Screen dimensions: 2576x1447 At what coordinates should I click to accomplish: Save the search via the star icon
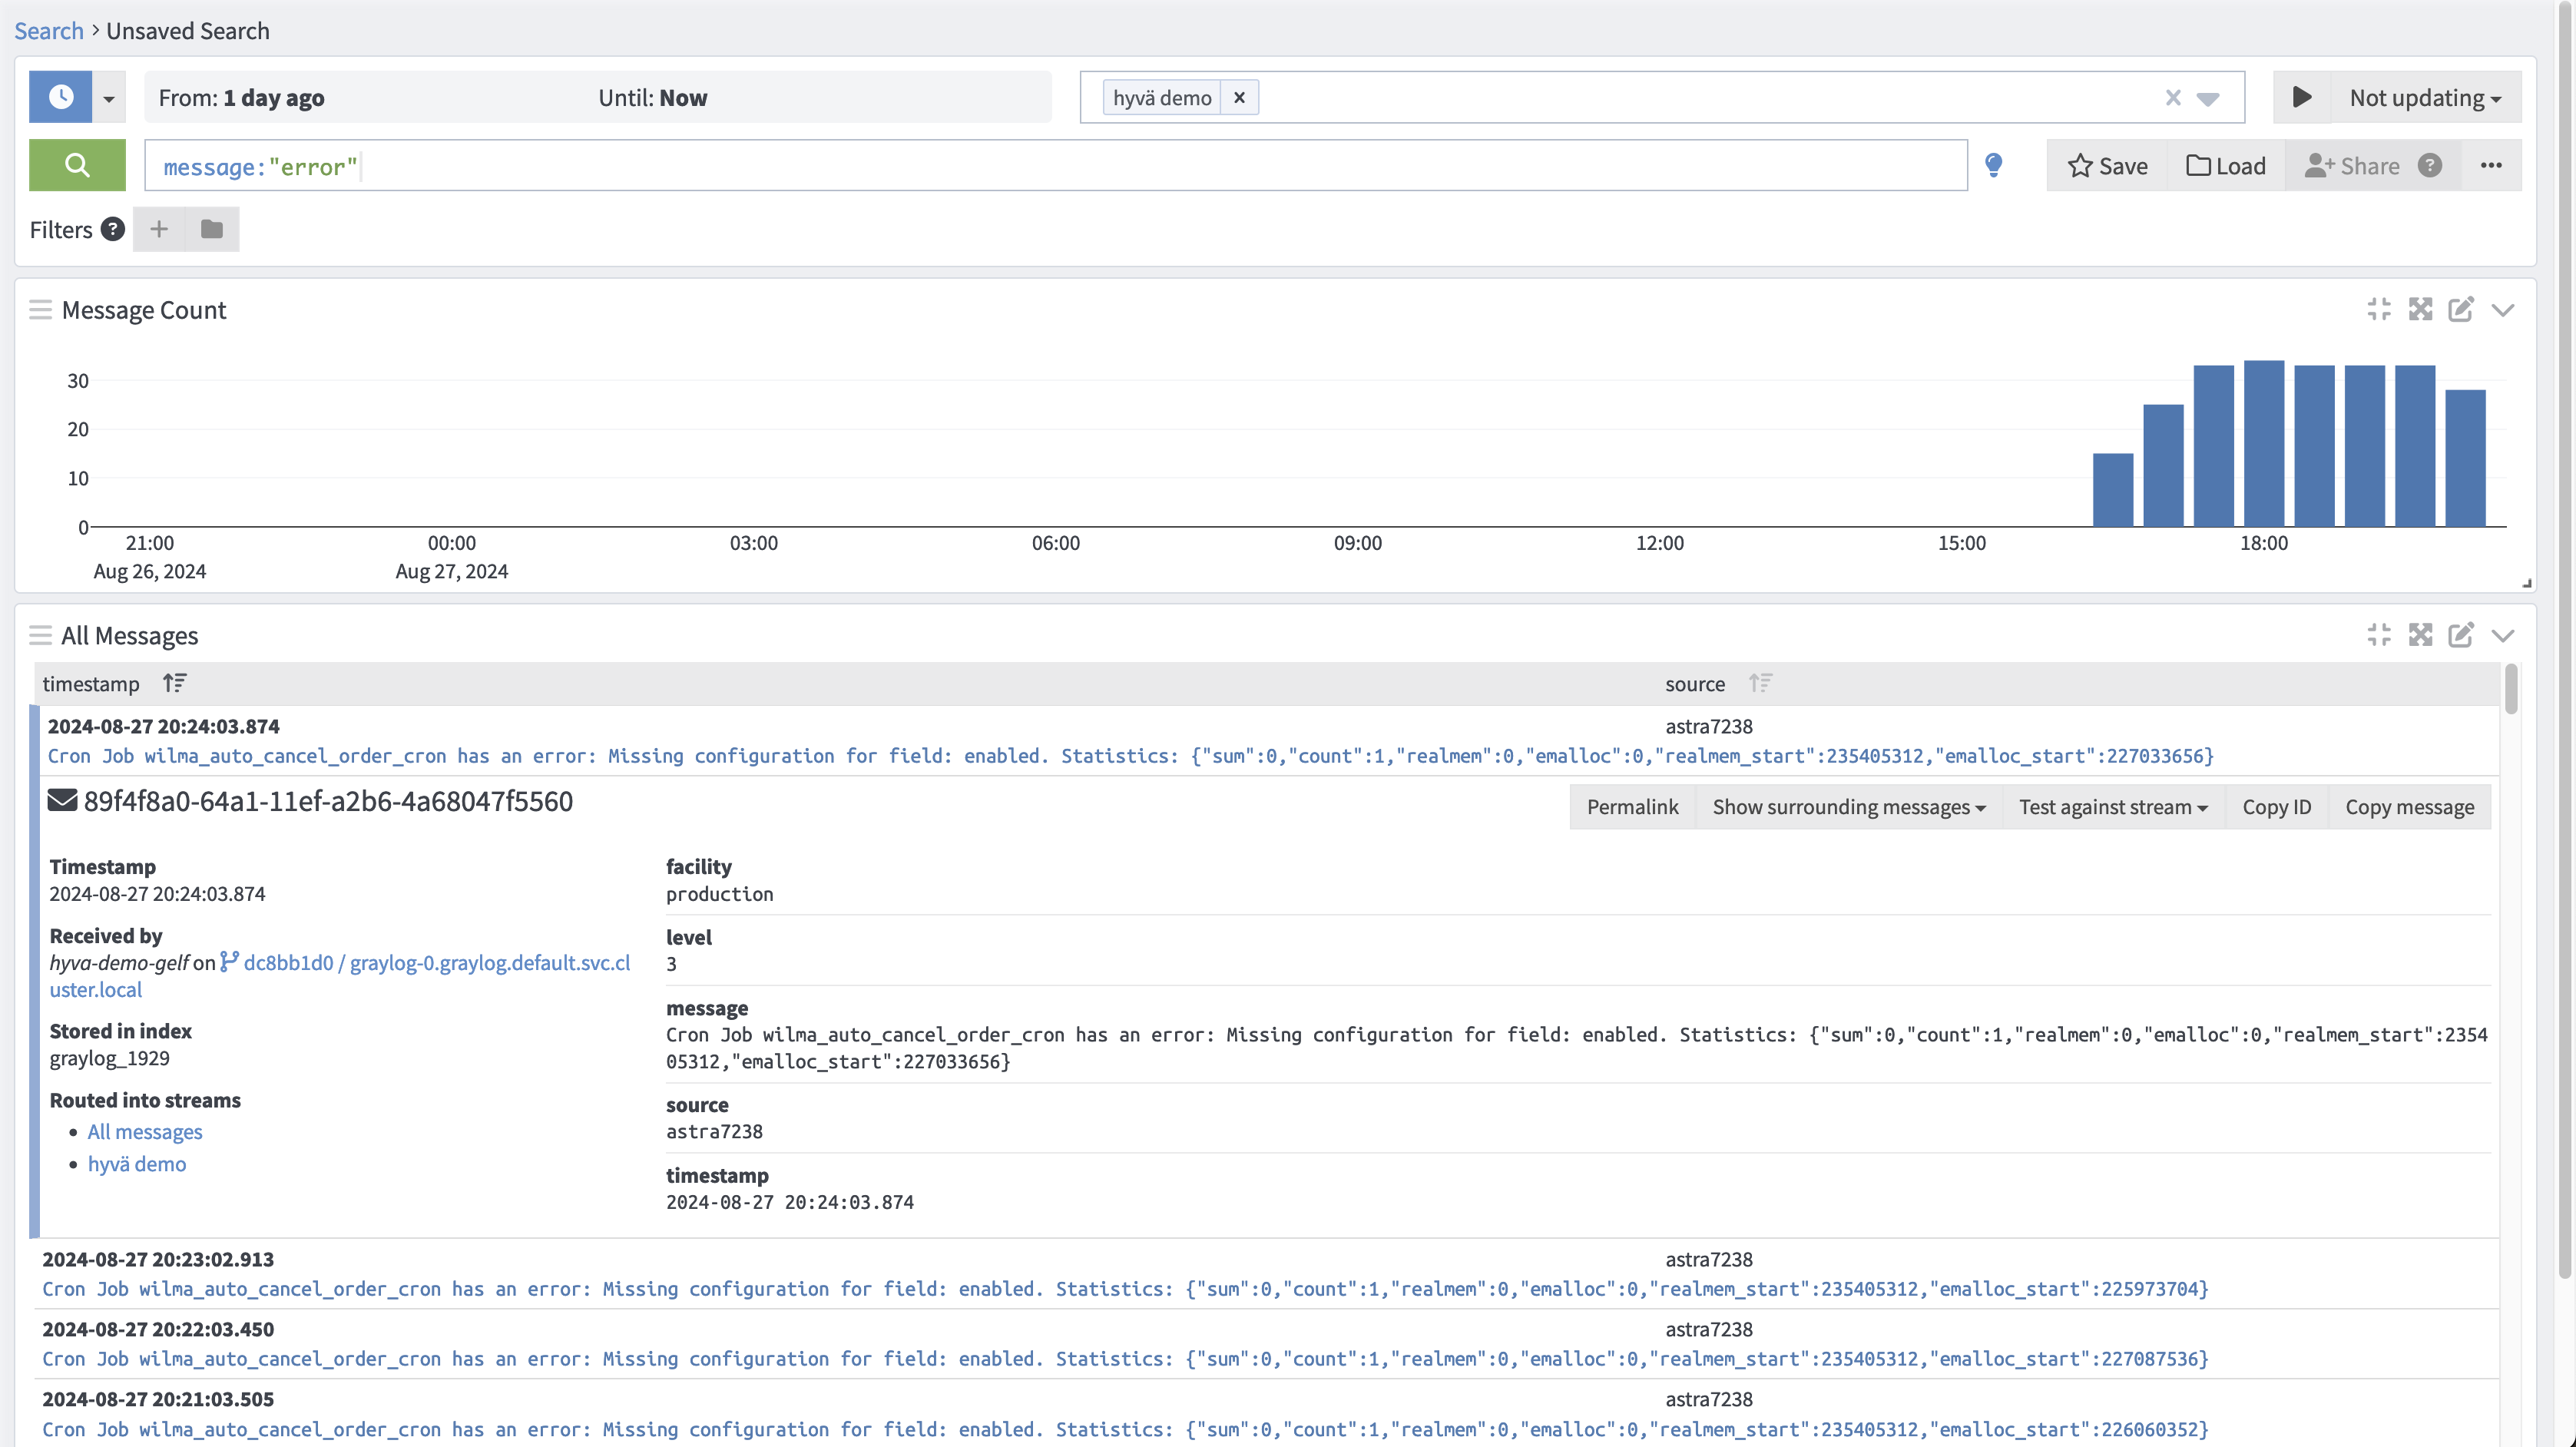[2107, 165]
